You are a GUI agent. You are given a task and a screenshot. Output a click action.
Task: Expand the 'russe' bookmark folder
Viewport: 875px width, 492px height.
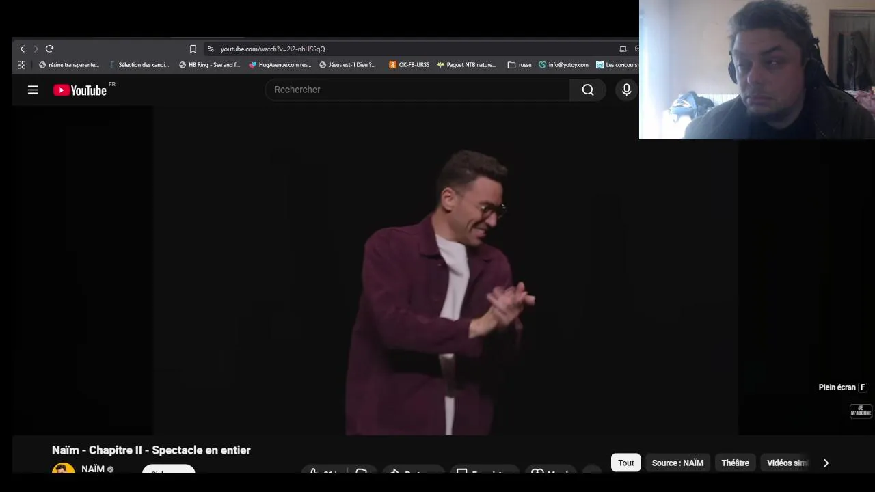coord(520,65)
